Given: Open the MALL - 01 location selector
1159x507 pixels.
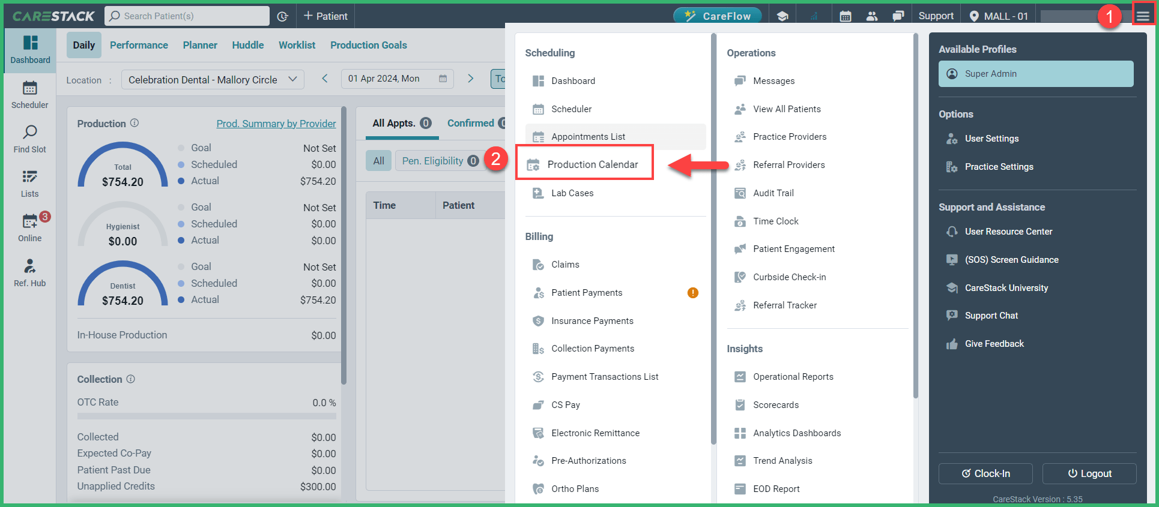Looking at the screenshot, I should [x=999, y=16].
